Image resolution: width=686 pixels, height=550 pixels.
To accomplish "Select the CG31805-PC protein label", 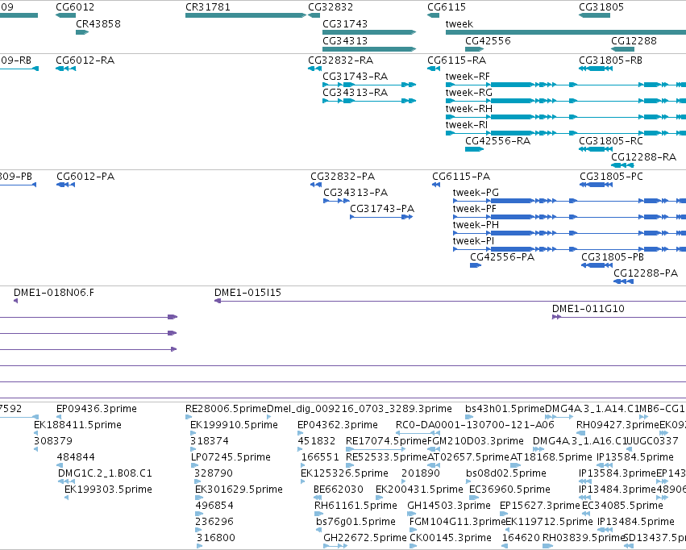I will 612,177.
